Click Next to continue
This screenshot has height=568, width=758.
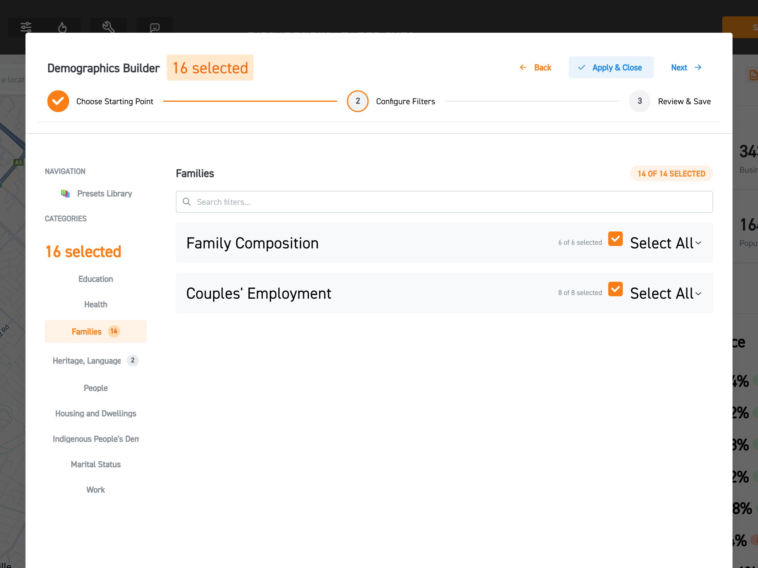point(679,67)
